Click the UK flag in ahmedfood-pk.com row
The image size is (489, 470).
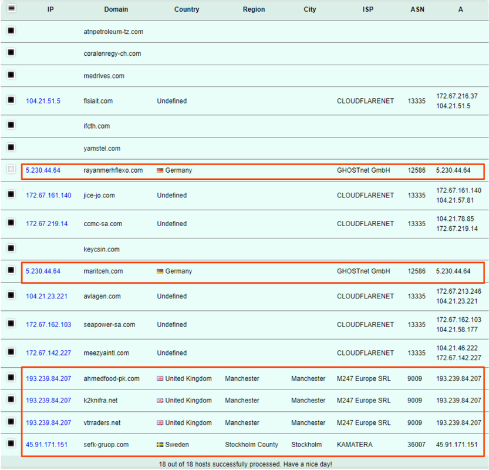pyautogui.click(x=160, y=378)
